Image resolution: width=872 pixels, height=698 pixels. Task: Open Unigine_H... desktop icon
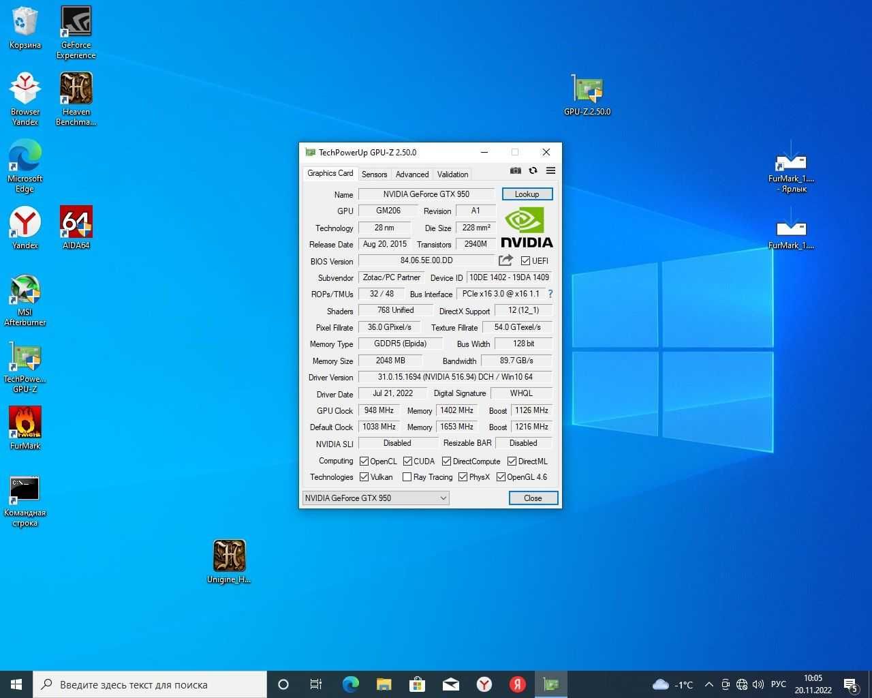coord(229,562)
